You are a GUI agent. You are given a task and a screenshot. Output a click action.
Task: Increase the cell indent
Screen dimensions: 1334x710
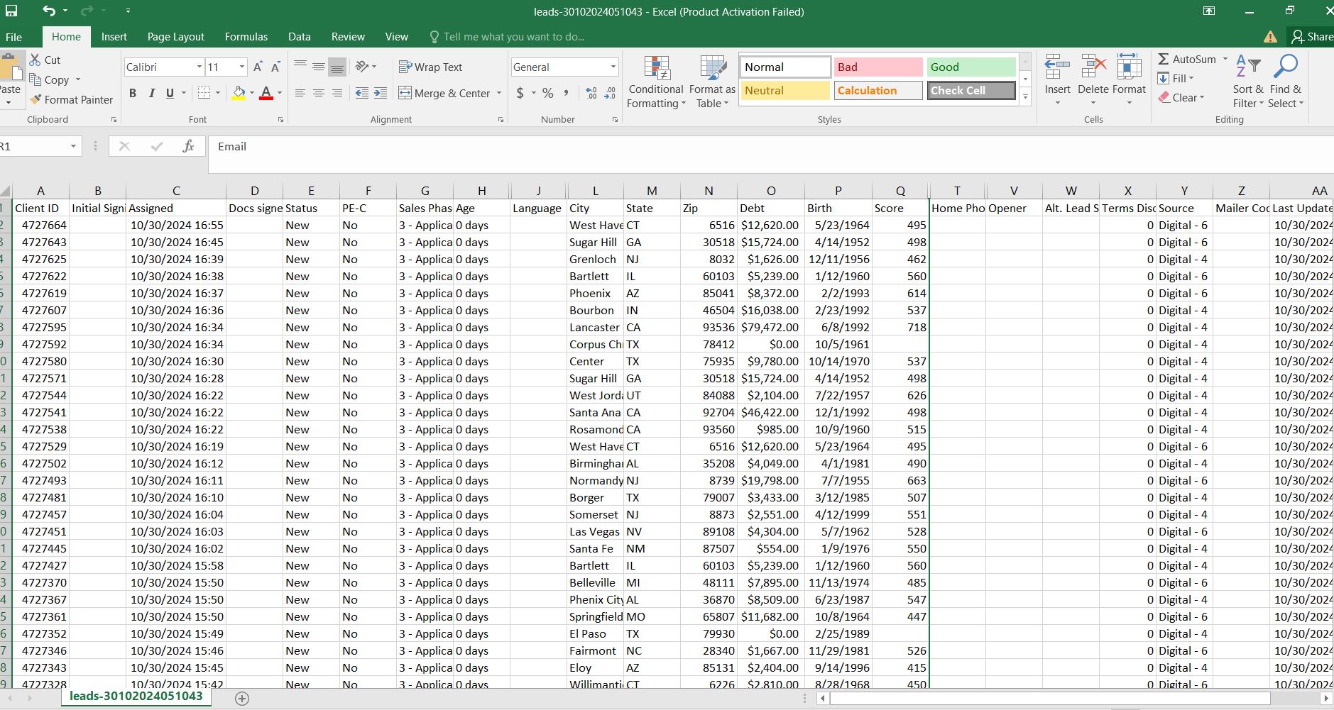click(381, 93)
